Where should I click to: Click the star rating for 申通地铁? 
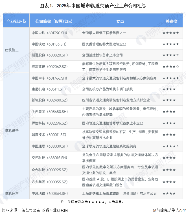click(x=169, y=193)
